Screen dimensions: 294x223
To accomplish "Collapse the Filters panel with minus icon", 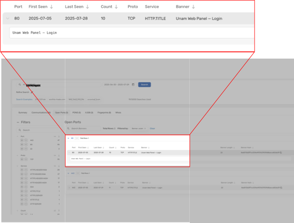I will (x=18, y=122).
